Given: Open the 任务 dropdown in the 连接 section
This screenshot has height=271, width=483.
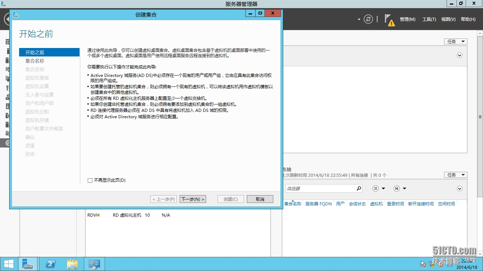Looking at the screenshot, I should [455, 175].
